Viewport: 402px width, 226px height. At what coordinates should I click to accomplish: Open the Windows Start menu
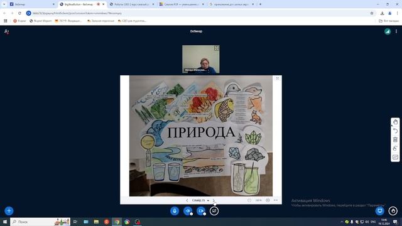(x=5, y=222)
